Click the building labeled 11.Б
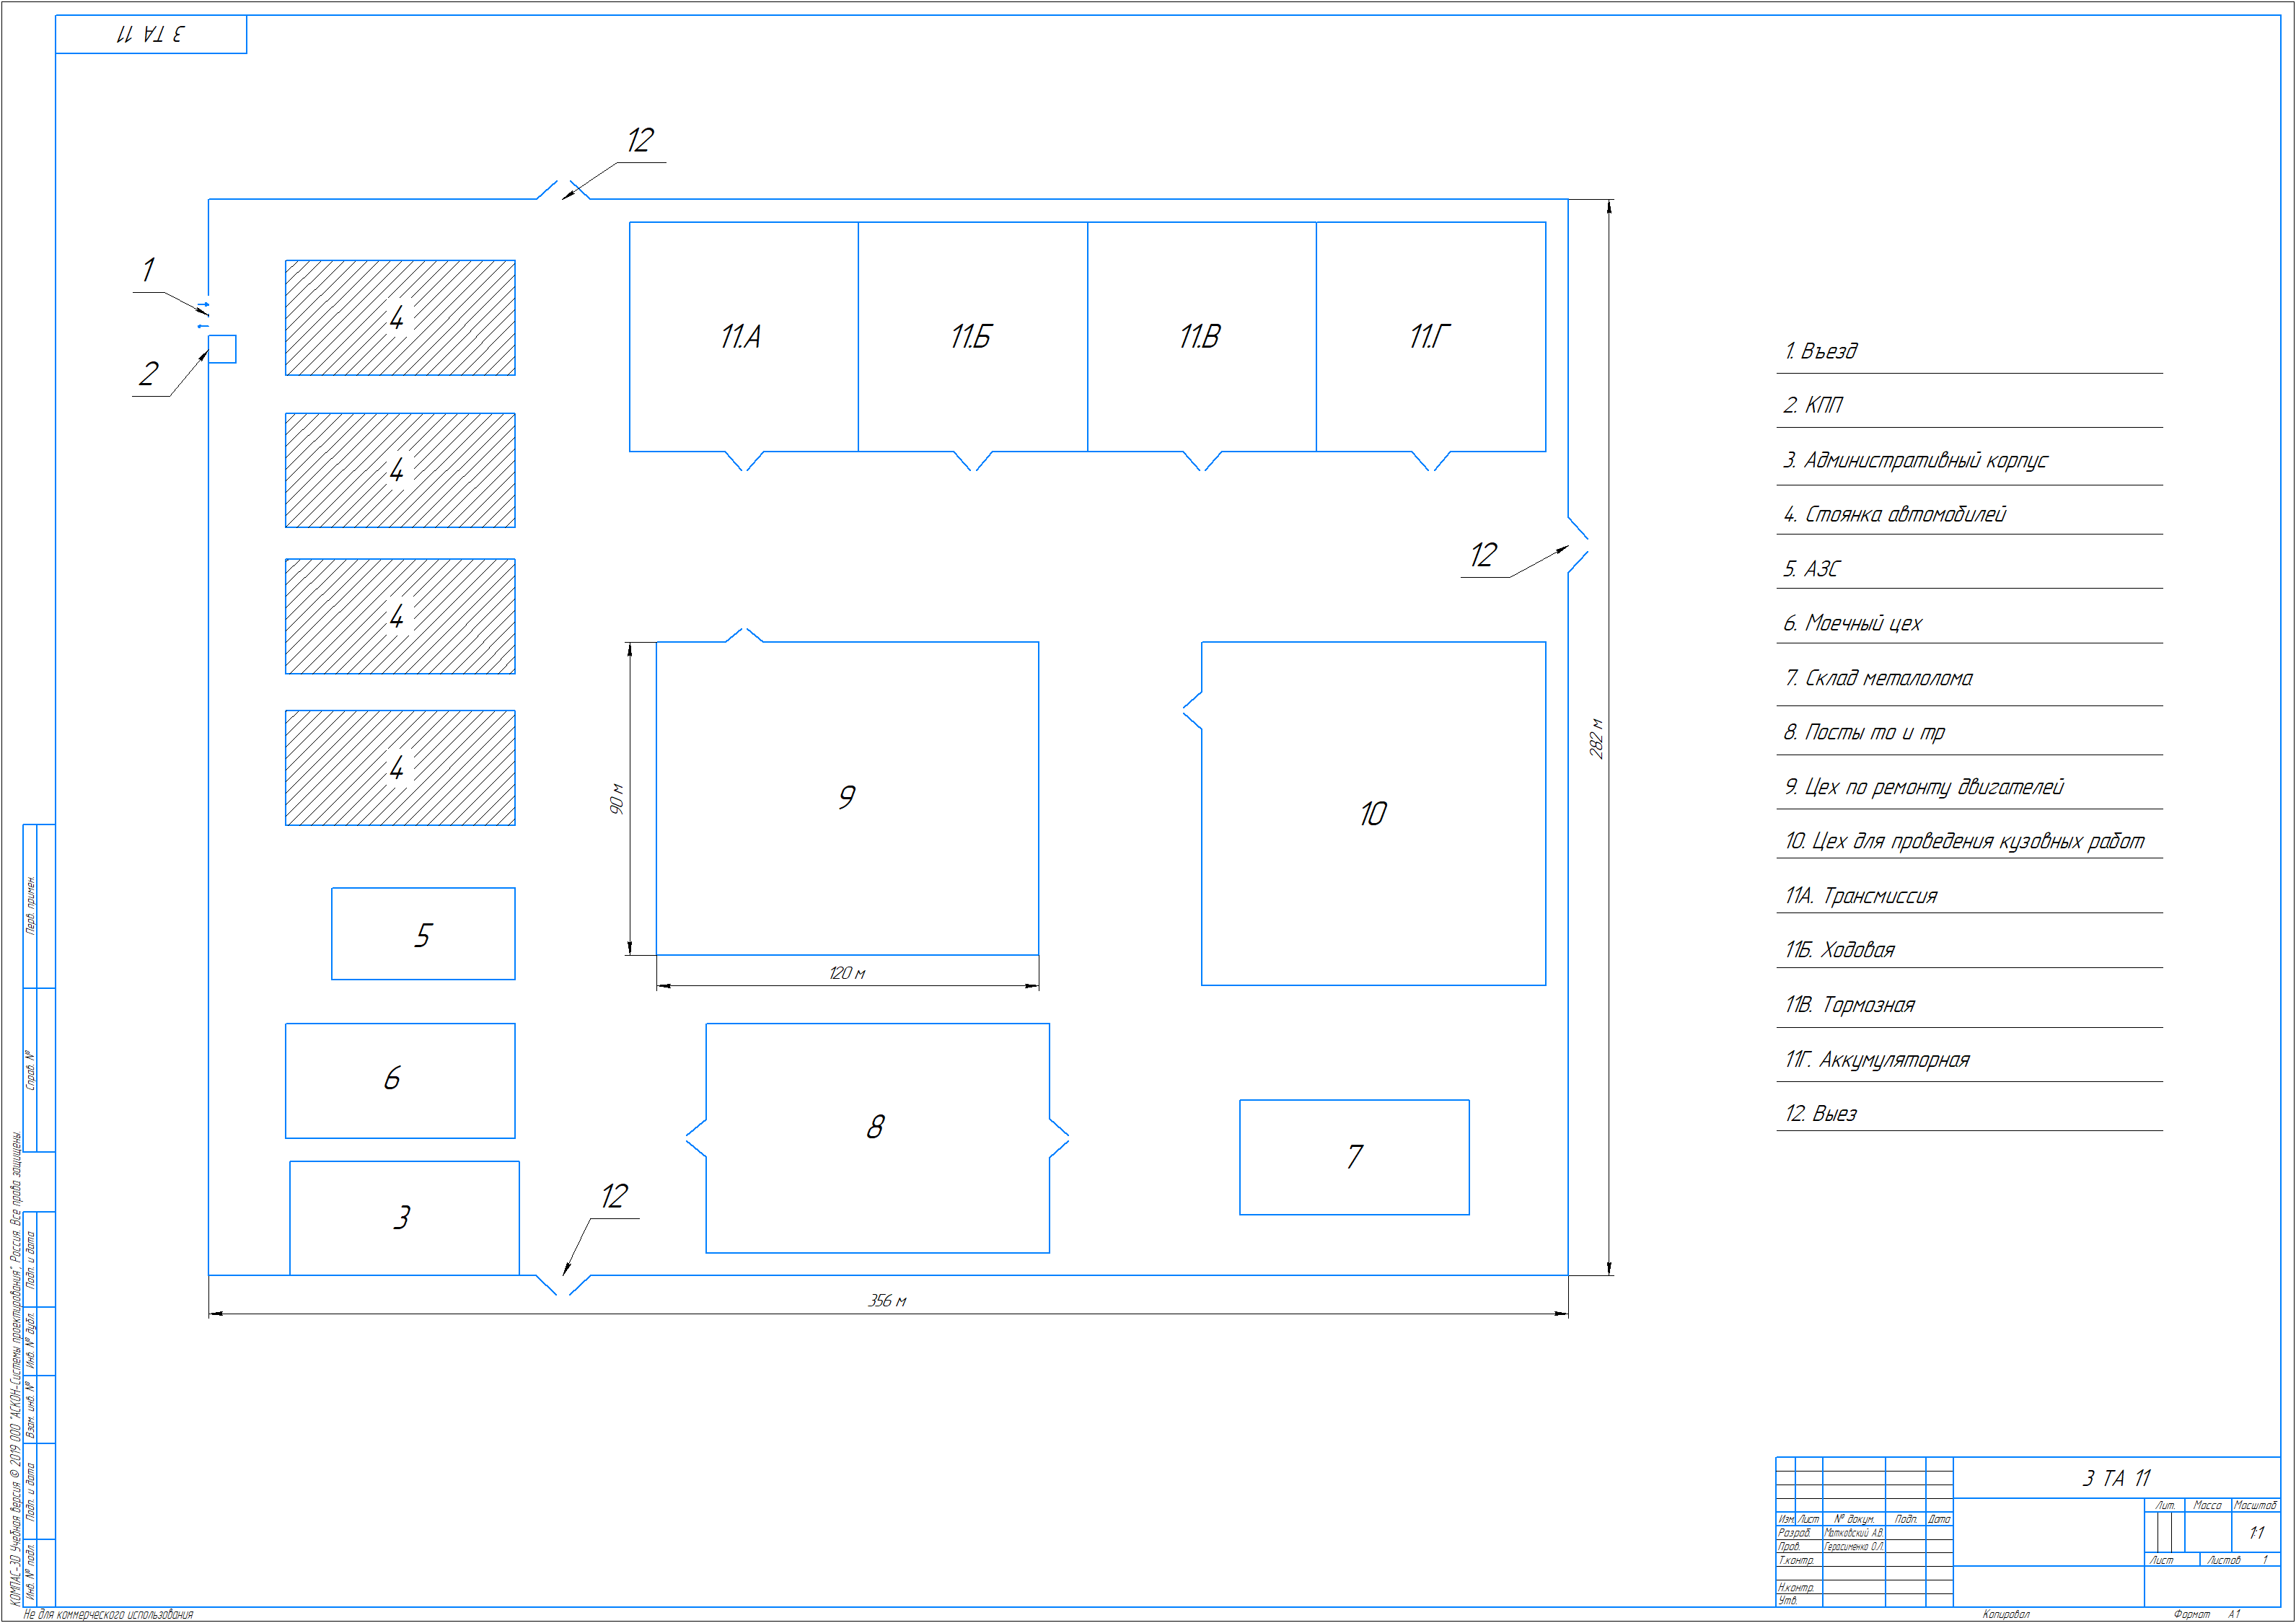The image size is (2296, 1623). pos(971,337)
